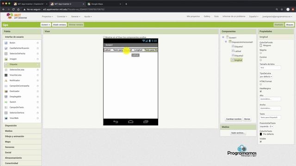Click the MIT App Inventor logo

tap(17, 16)
